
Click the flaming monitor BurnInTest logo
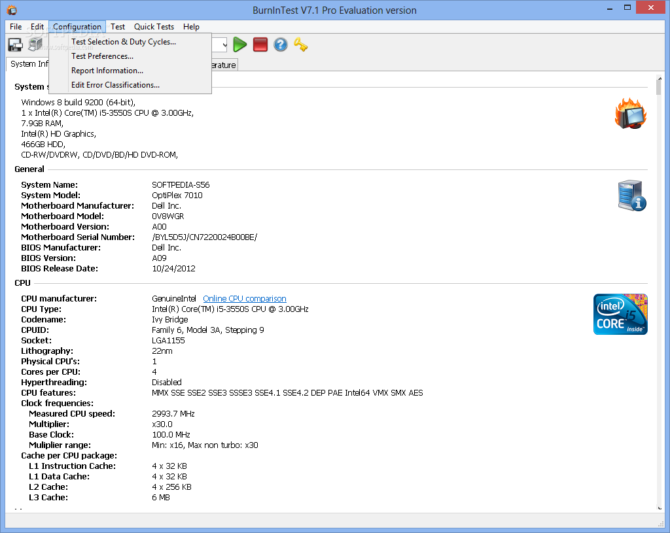[631, 113]
